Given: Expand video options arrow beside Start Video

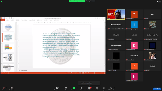Looking at the screenshot, I should click(15, 88).
